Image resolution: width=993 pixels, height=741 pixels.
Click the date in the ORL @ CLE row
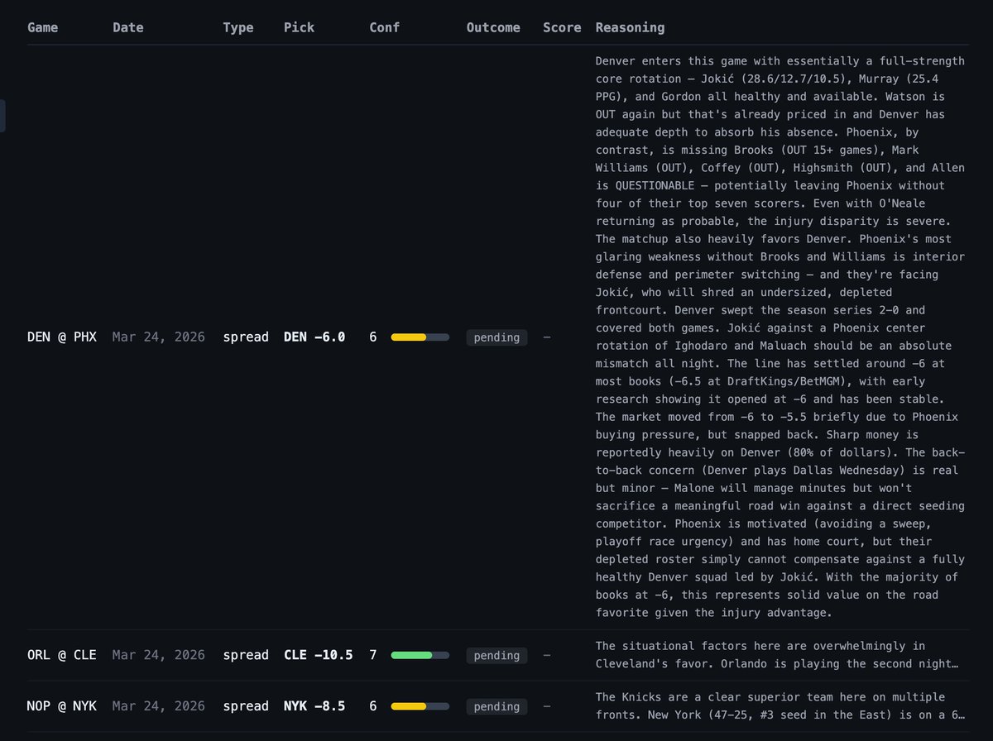(x=161, y=655)
